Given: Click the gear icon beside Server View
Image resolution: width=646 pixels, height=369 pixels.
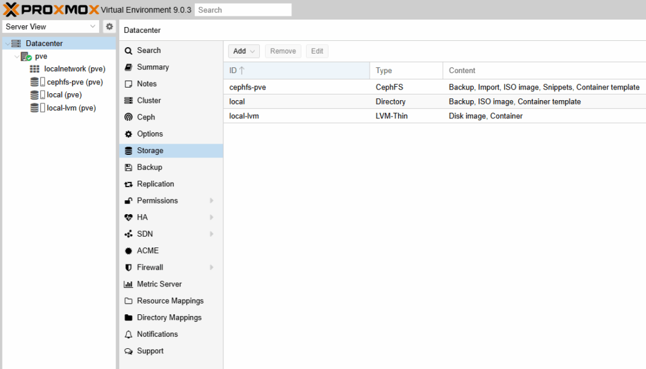Looking at the screenshot, I should click(109, 26).
